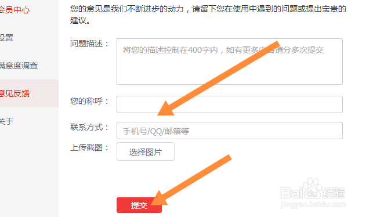
Task: Click the intro paragraph about 您的意见
Action: [x=208, y=15]
